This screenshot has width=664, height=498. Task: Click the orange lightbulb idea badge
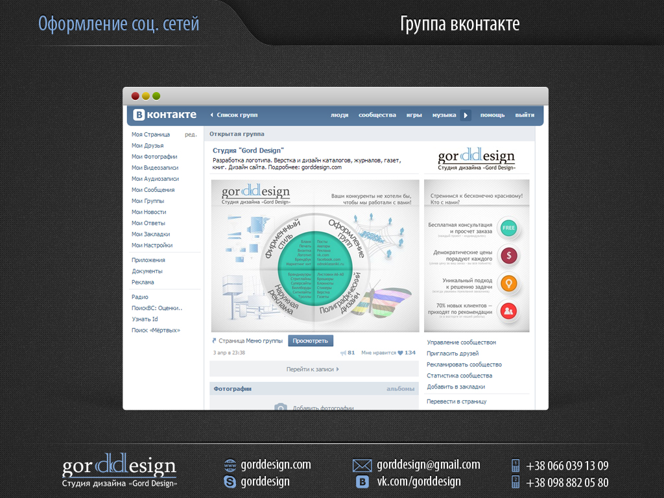508,283
